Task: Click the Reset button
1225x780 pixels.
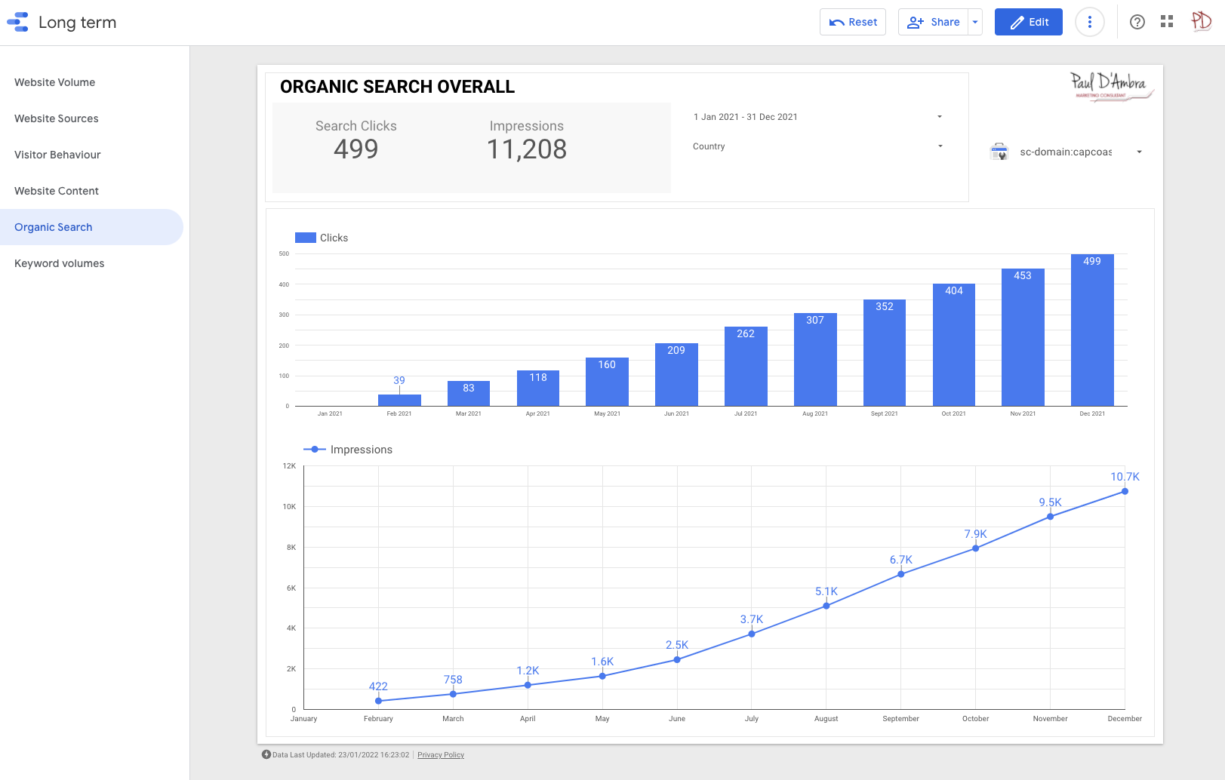Action: point(853,22)
